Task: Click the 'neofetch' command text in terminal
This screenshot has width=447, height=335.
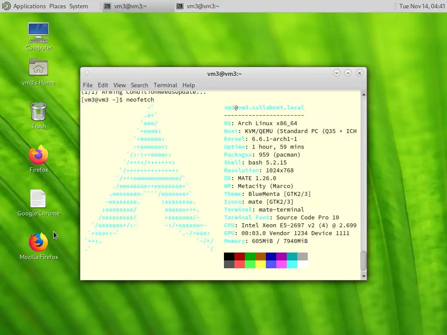Action: [x=140, y=100]
